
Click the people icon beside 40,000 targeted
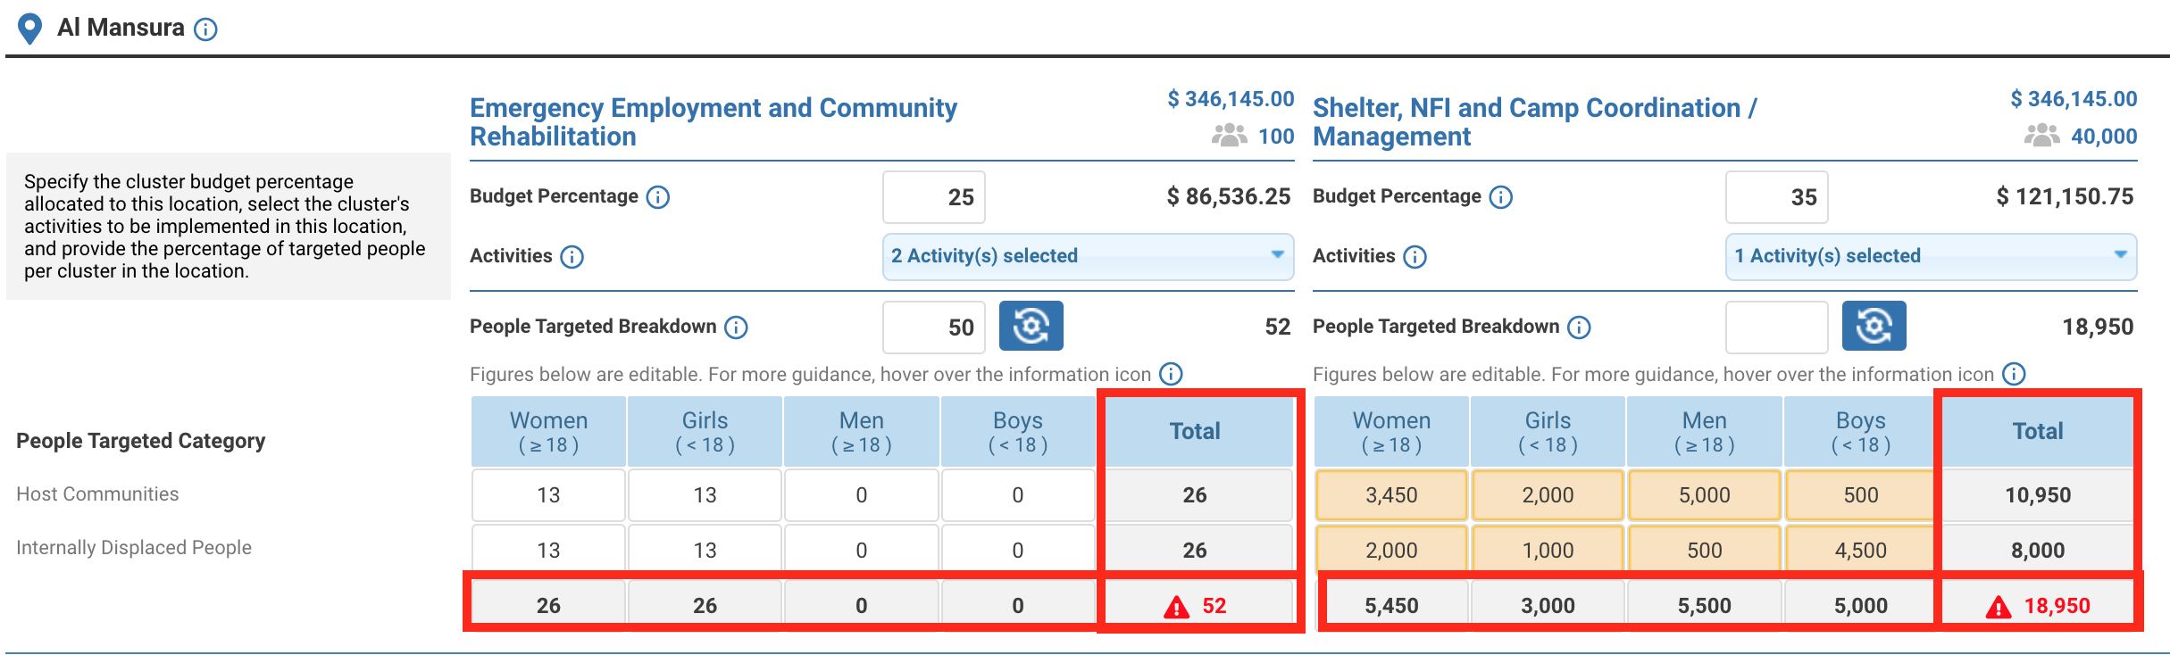coord(2042,136)
